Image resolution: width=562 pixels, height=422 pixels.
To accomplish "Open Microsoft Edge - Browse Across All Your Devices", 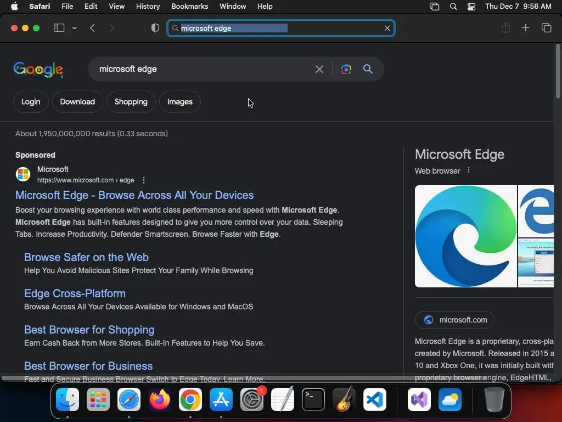I will (134, 195).
